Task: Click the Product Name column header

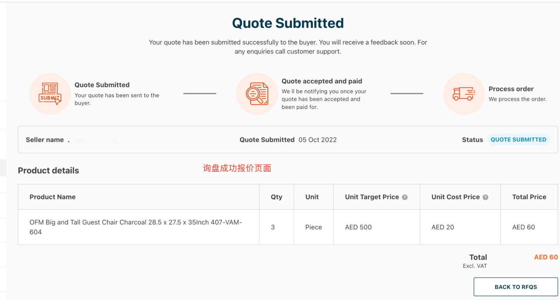Action: coord(52,197)
